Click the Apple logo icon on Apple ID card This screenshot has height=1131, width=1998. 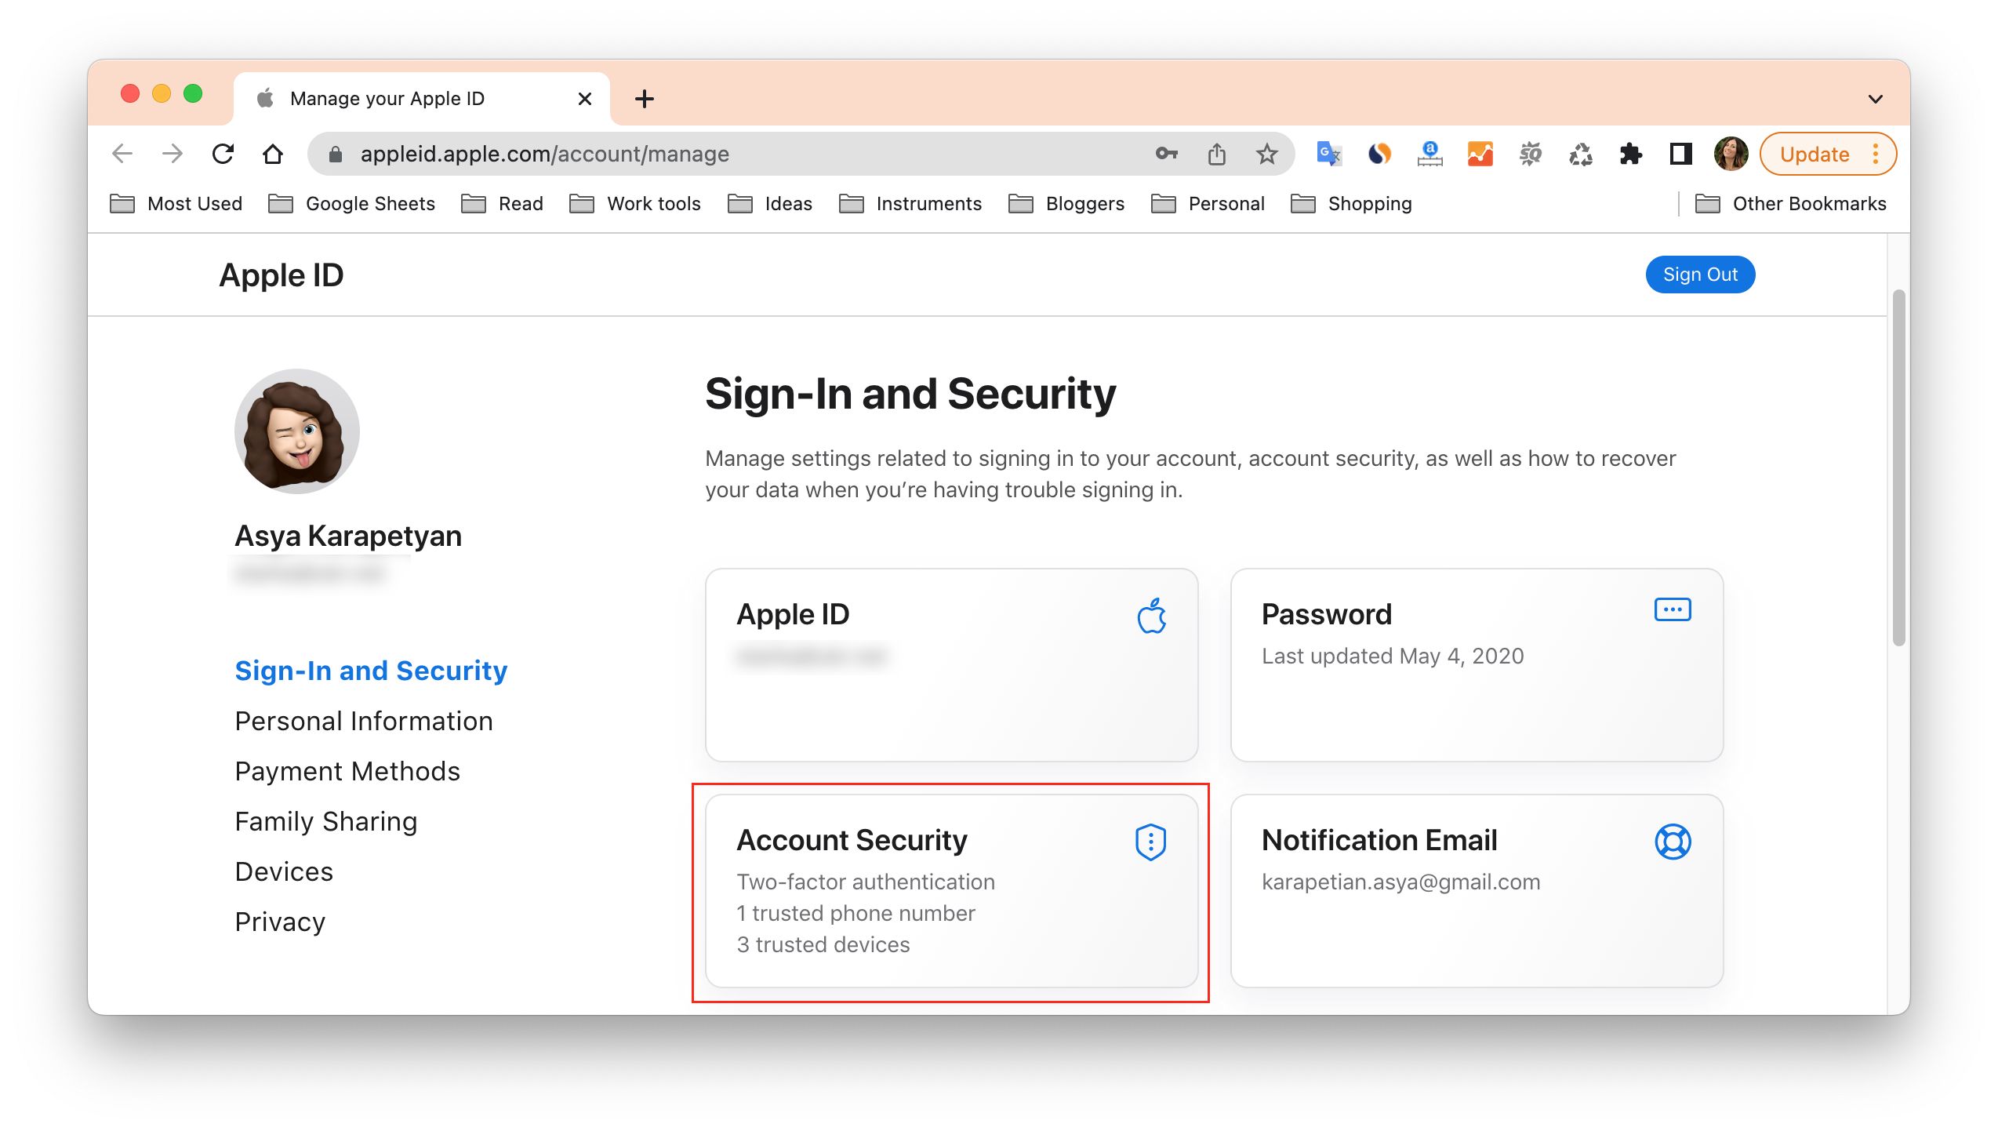1150,613
